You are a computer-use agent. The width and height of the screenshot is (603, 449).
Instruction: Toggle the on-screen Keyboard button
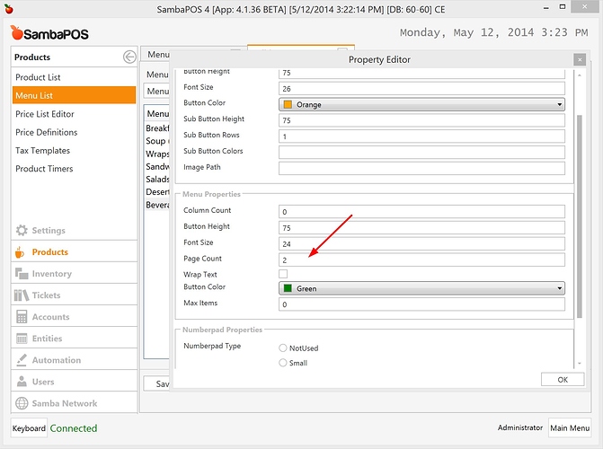coord(29,427)
